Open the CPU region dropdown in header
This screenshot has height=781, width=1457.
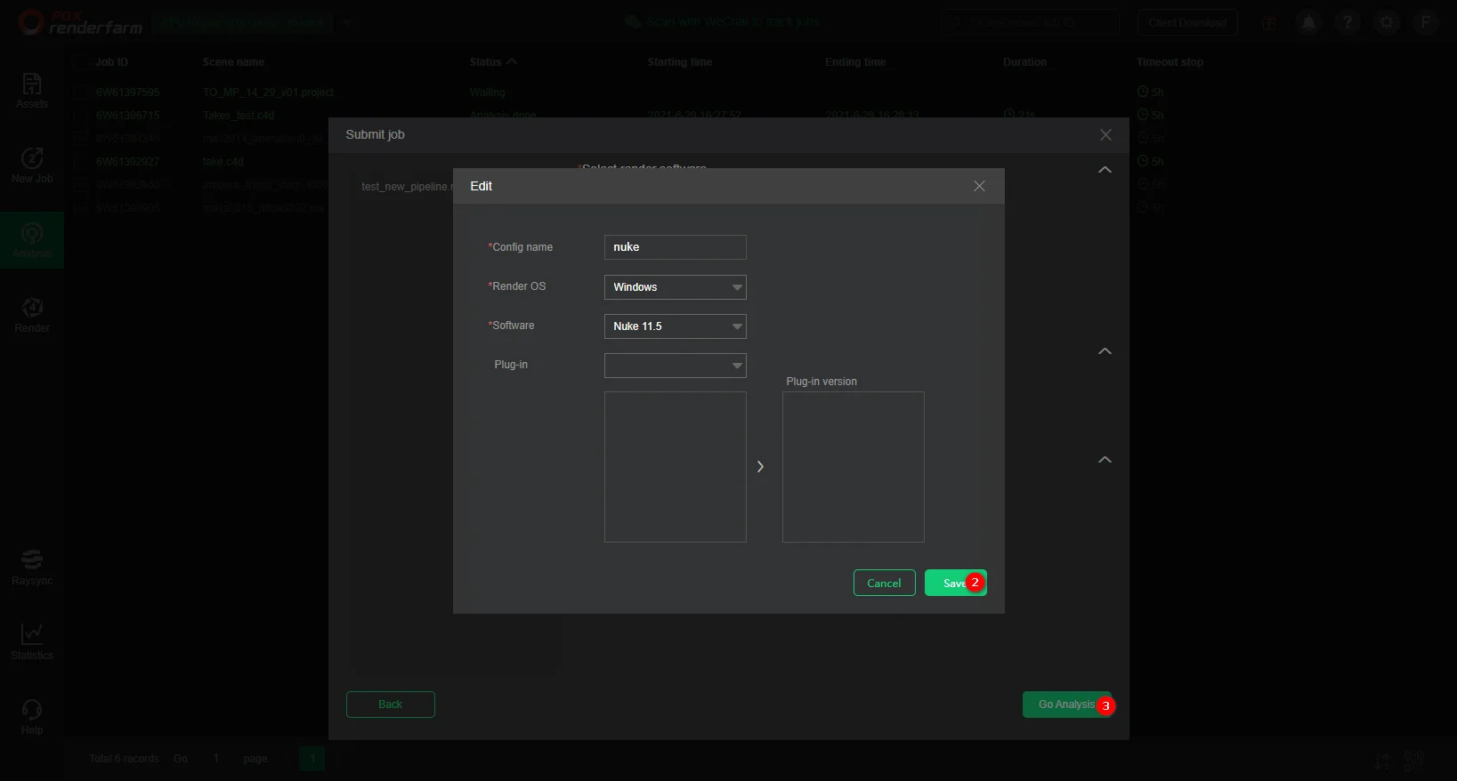point(348,22)
